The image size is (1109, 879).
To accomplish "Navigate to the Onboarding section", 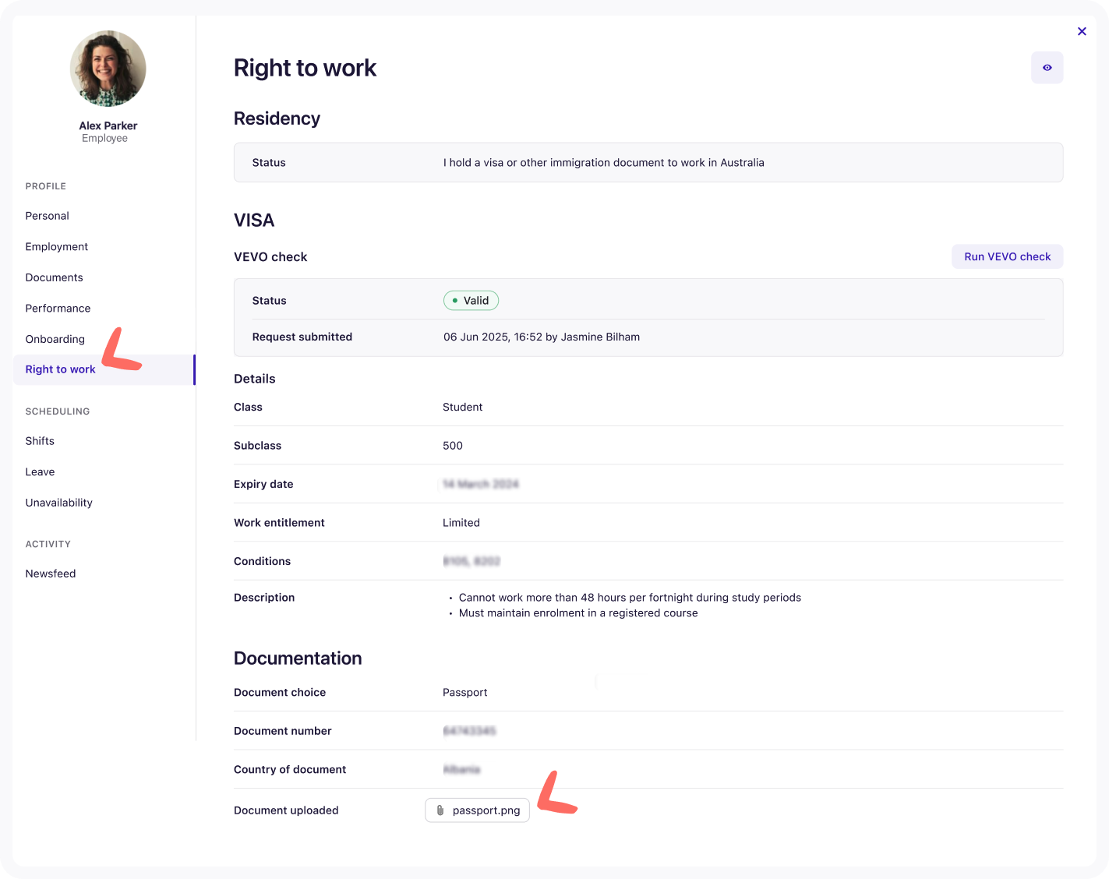I will (x=55, y=339).
